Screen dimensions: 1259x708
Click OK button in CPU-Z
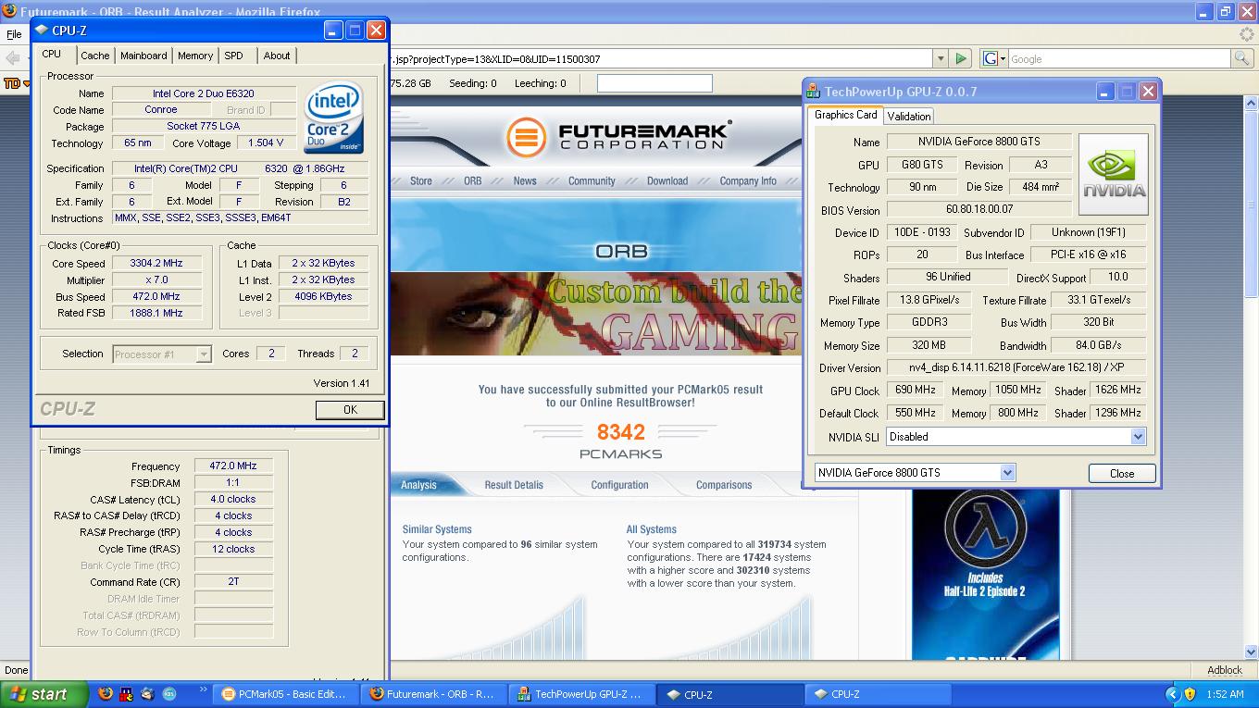click(350, 409)
